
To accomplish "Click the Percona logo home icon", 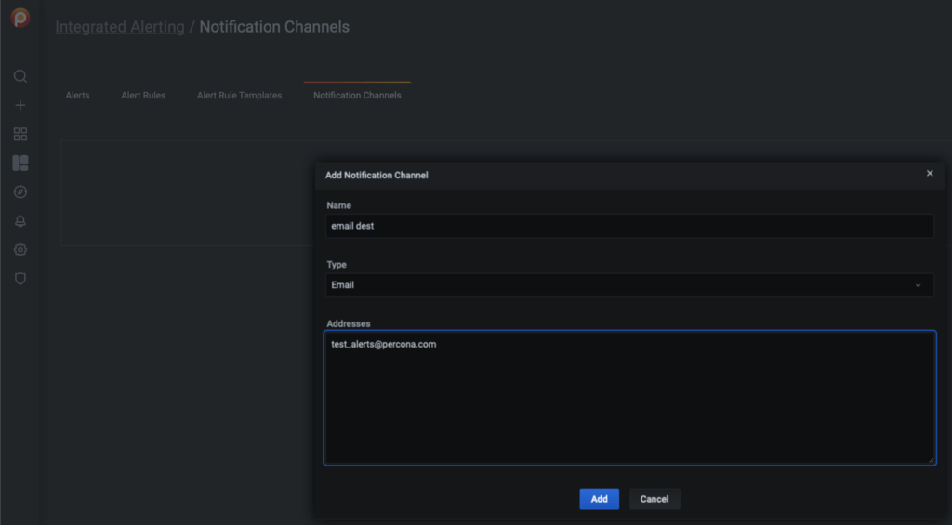I will click(20, 18).
